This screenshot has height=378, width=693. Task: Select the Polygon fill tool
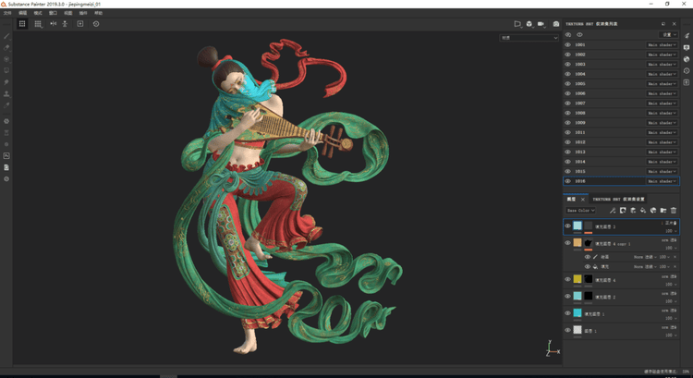tap(6, 70)
